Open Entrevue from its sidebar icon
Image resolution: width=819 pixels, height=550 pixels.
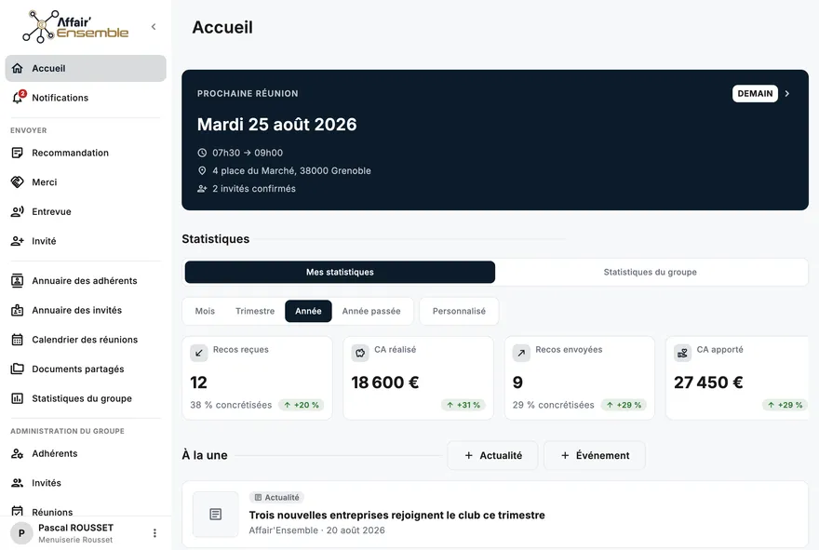18,211
